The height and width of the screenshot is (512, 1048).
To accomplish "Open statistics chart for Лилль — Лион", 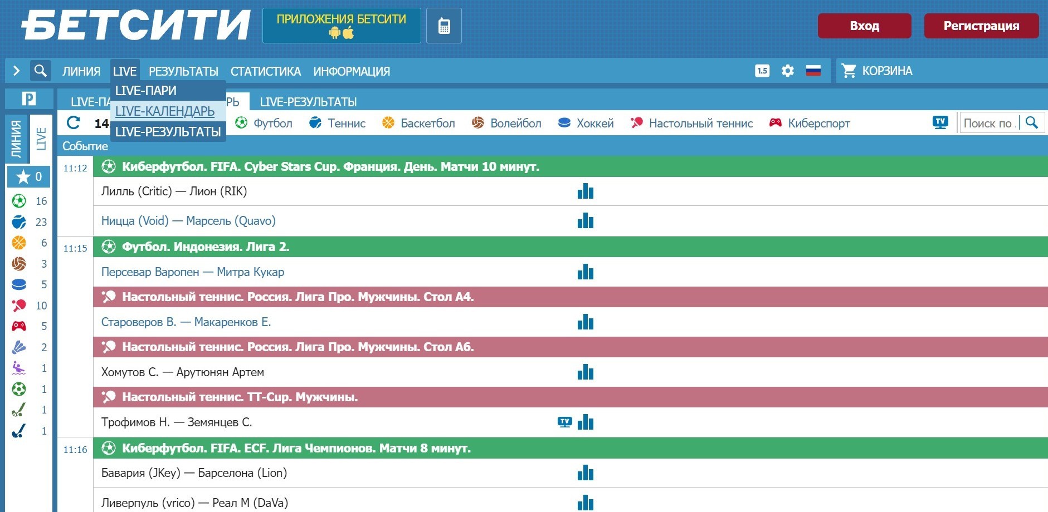I will (586, 191).
